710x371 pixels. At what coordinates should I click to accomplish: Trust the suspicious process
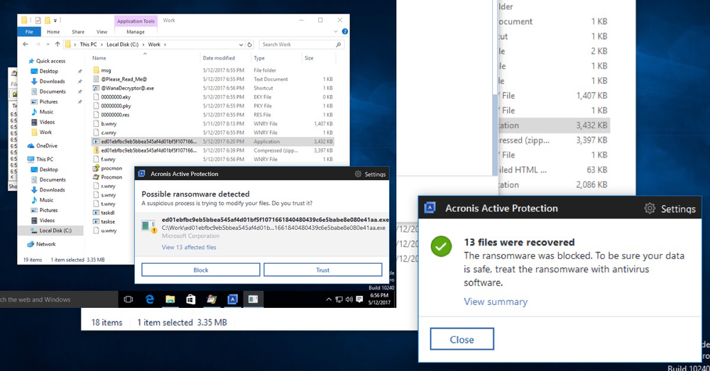(323, 270)
